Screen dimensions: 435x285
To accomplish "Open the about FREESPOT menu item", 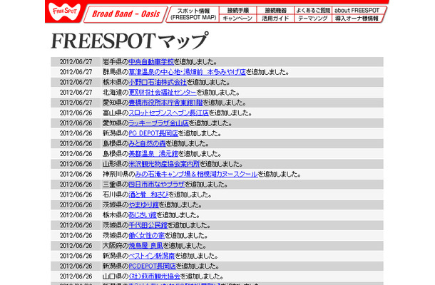I will tap(357, 10).
